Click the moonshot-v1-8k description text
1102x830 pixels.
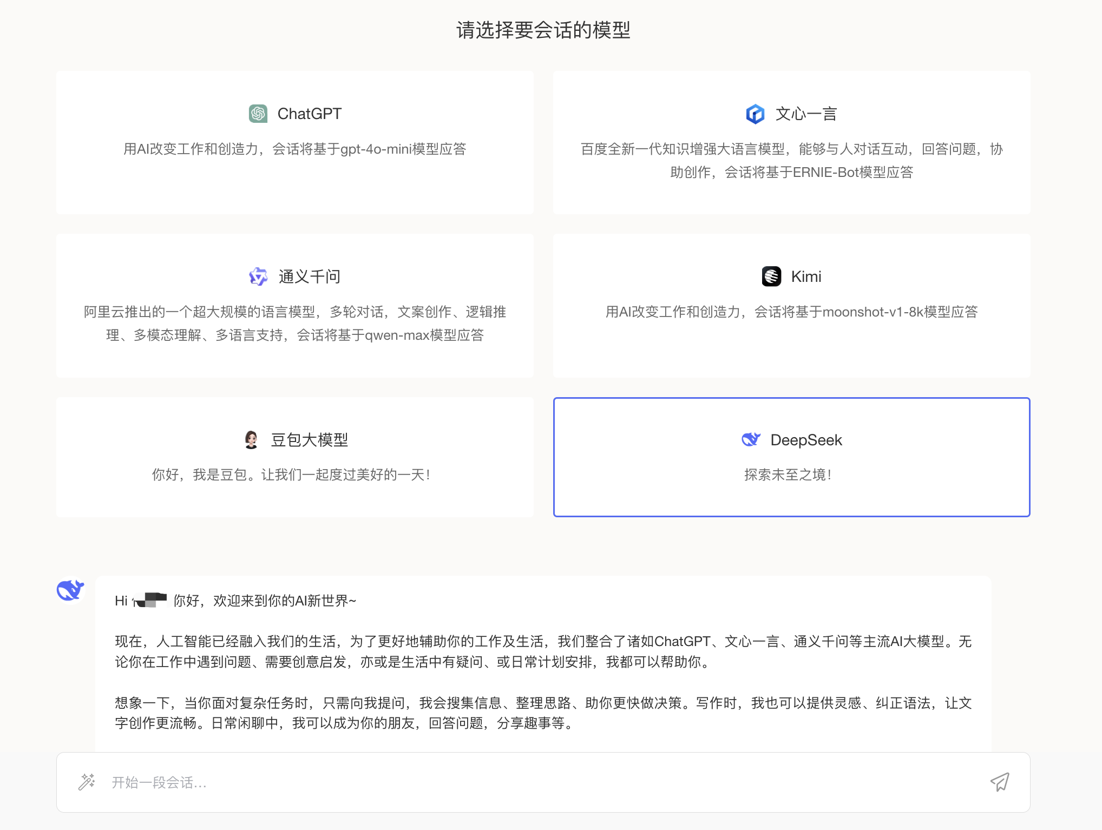pos(792,312)
